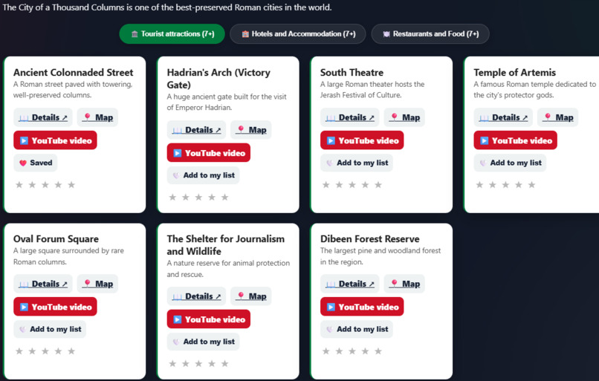Image resolution: width=599 pixels, height=381 pixels.
Task: Add Hadrian's Arch to my list
Action: (203, 175)
